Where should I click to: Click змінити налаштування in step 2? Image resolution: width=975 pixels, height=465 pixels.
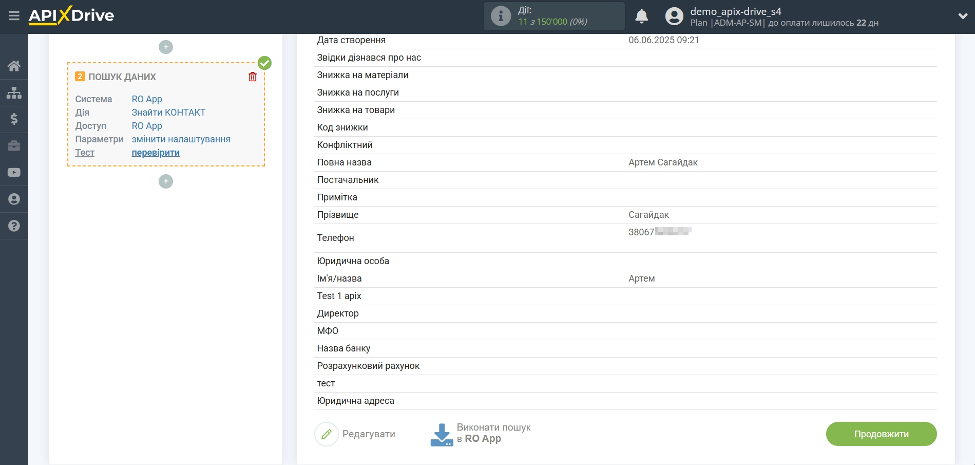point(181,139)
